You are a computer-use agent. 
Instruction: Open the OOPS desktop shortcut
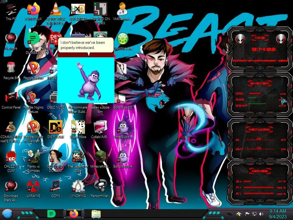[56, 188]
